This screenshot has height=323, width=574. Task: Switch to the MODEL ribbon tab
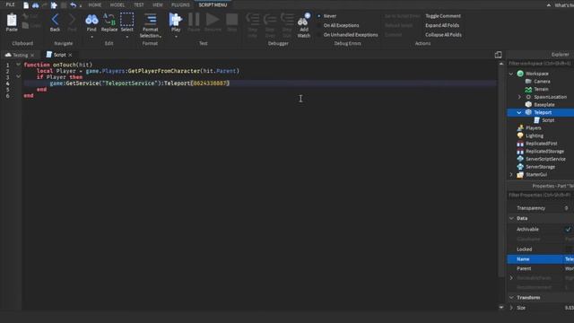coord(117,5)
